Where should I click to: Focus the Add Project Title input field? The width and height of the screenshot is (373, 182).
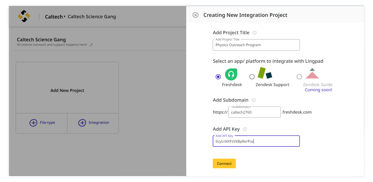pyautogui.click(x=256, y=45)
